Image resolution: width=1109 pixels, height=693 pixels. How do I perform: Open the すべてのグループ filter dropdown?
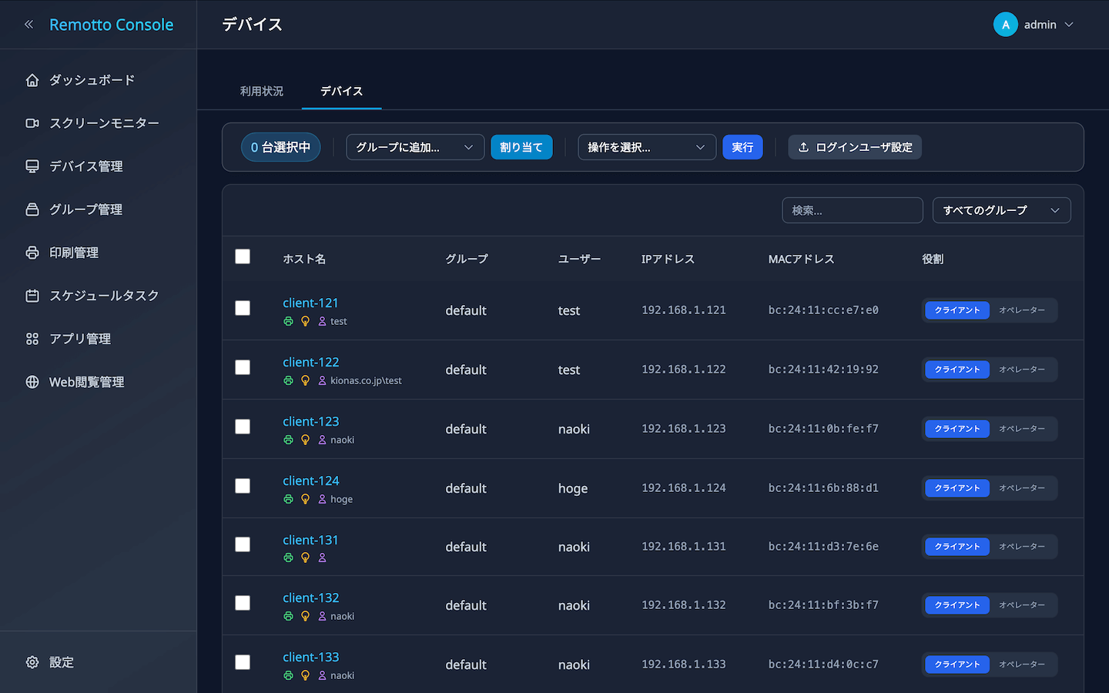click(1000, 210)
